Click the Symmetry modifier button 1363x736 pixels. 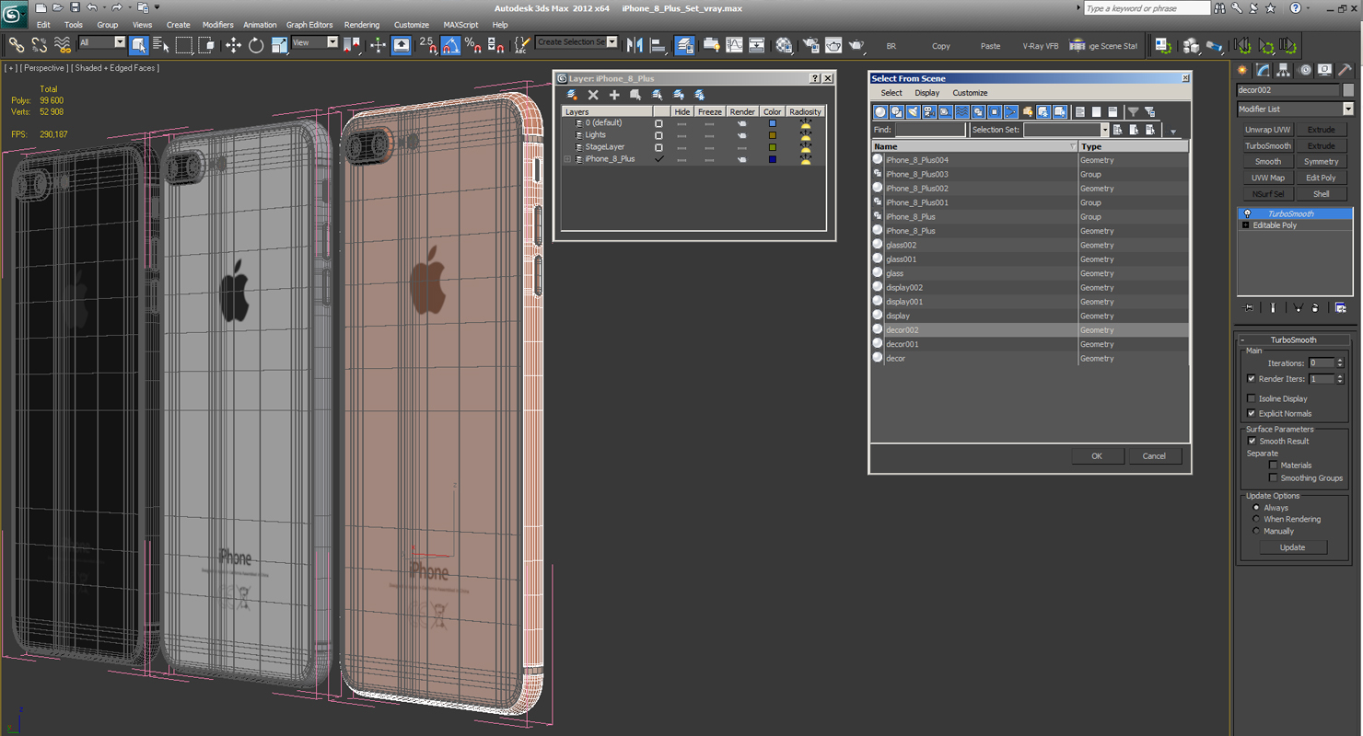[x=1321, y=162]
